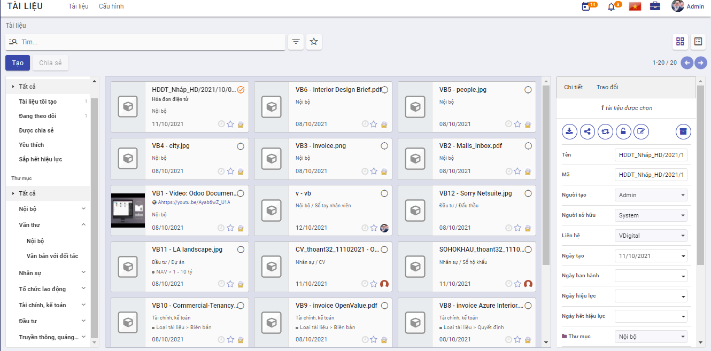Click the Tạo button
Viewport: 711px width, 351px height.
[x=18, y=63]
